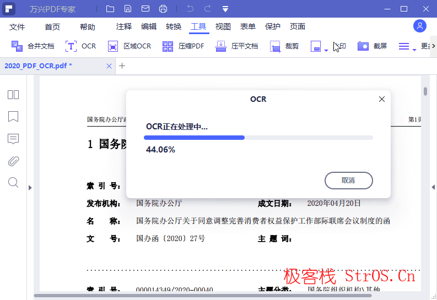
Task: Click the print icon in title bar
Action: 163,9
